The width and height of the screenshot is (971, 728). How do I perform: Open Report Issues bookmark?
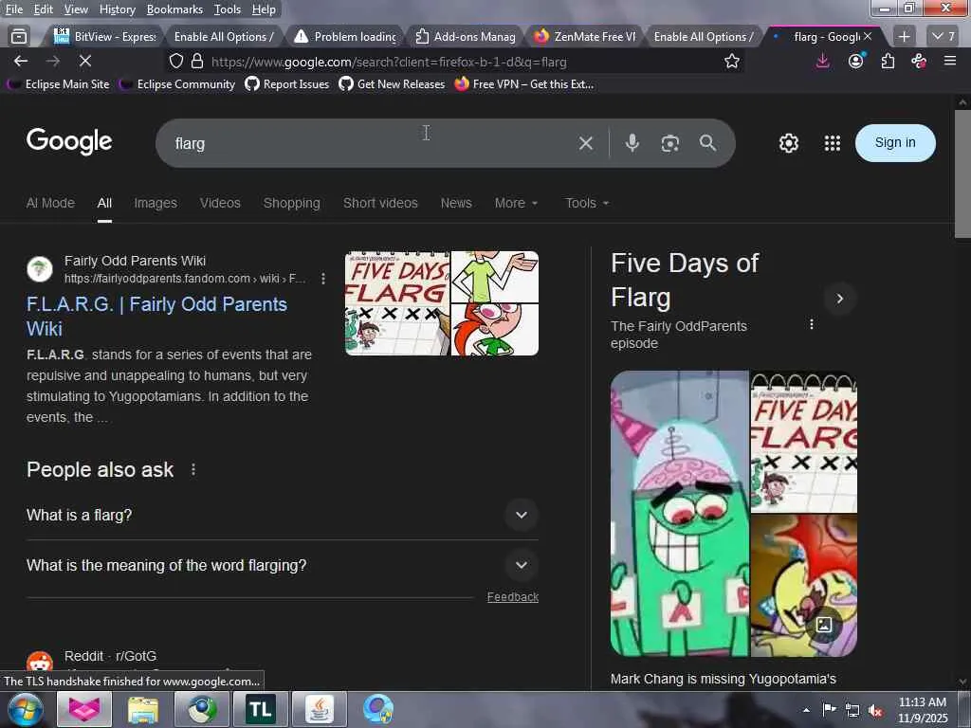point(287,84)
